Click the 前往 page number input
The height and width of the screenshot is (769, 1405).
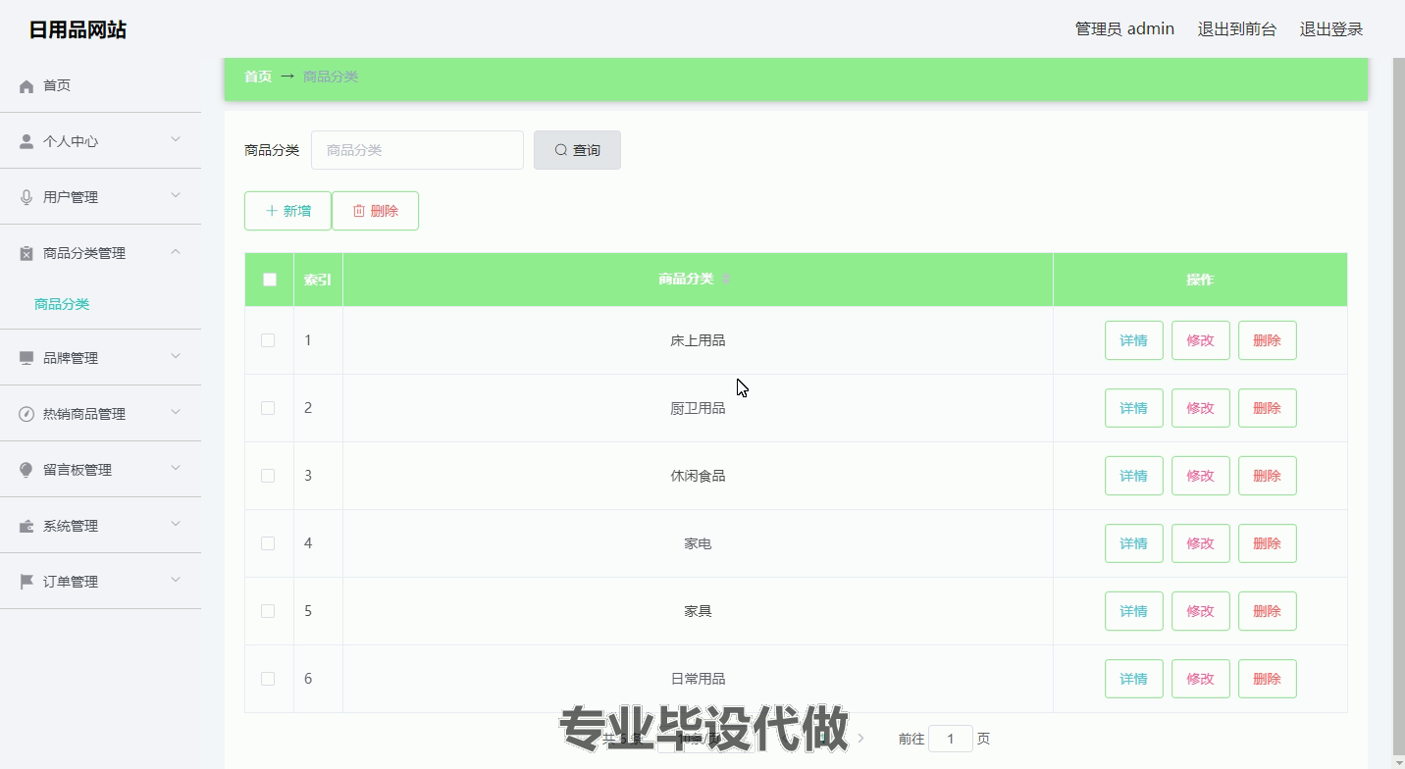951,739
